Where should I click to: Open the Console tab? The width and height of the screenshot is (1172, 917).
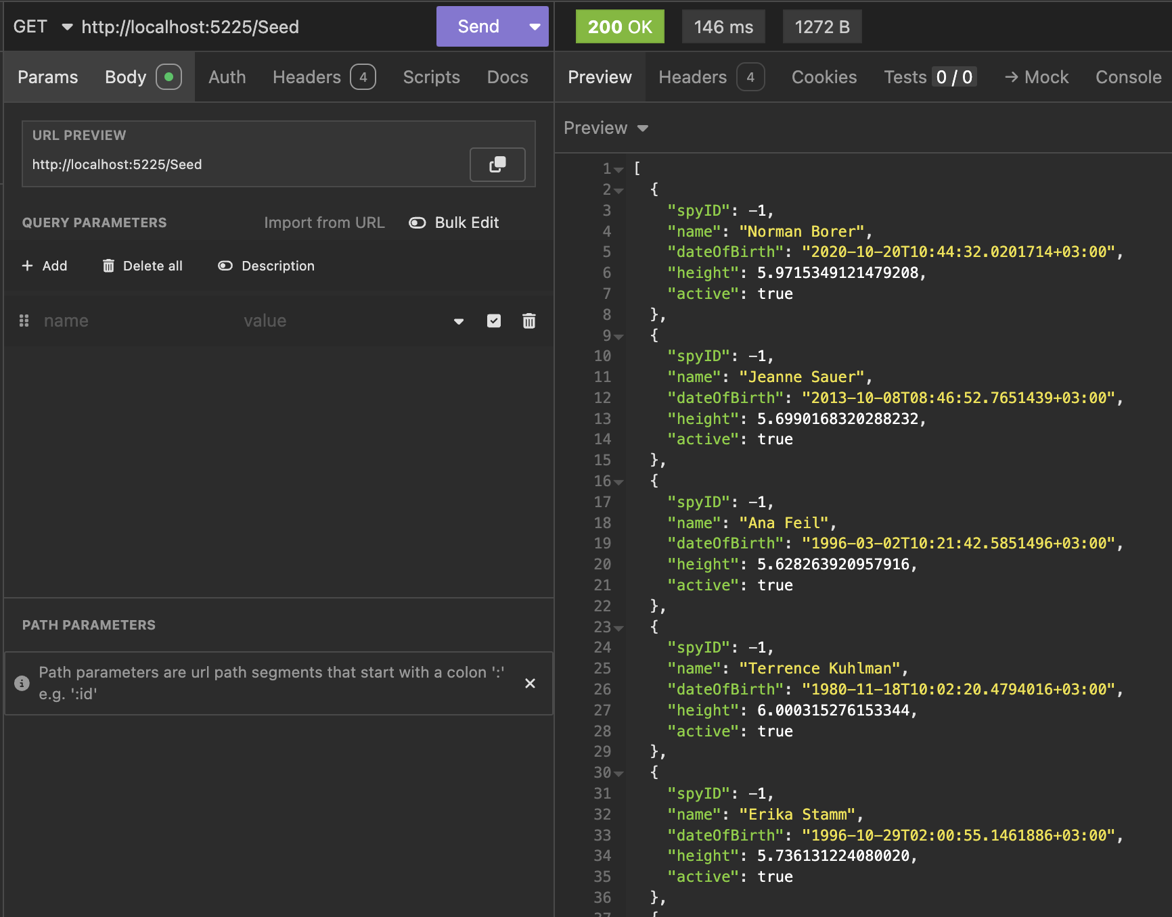[1128, 77]
